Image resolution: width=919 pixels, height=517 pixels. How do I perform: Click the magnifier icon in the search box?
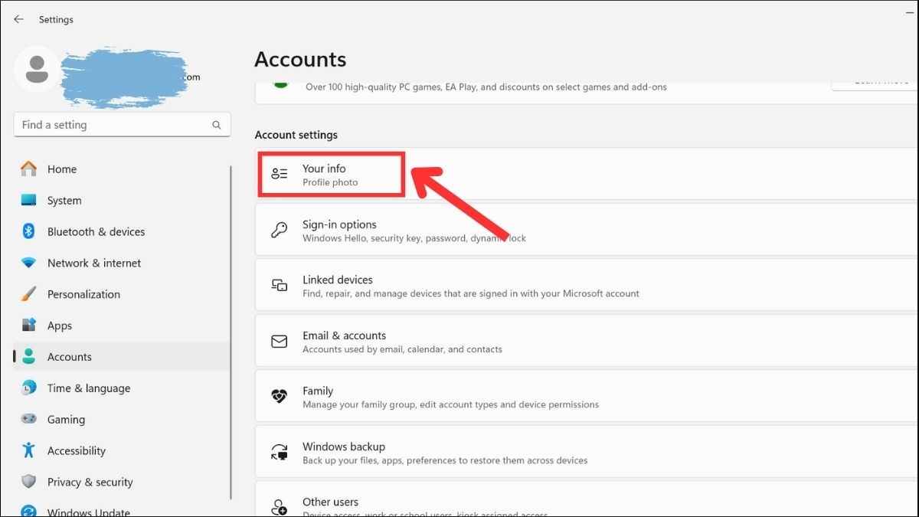point(217,125)
